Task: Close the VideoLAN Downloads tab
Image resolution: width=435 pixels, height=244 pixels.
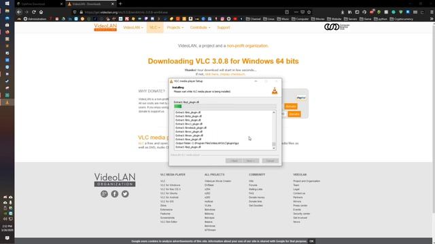Action: click(113, 4)
